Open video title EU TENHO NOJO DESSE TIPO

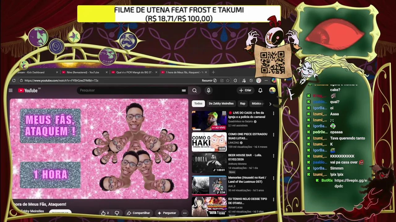247,201
